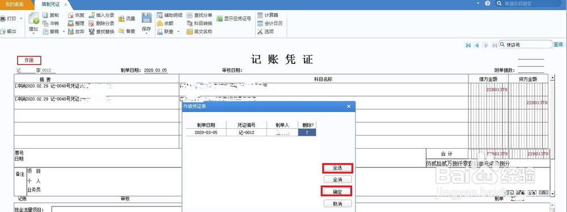
Task: Click the 科目转换 account conversion icon
Action: point(189,23)
